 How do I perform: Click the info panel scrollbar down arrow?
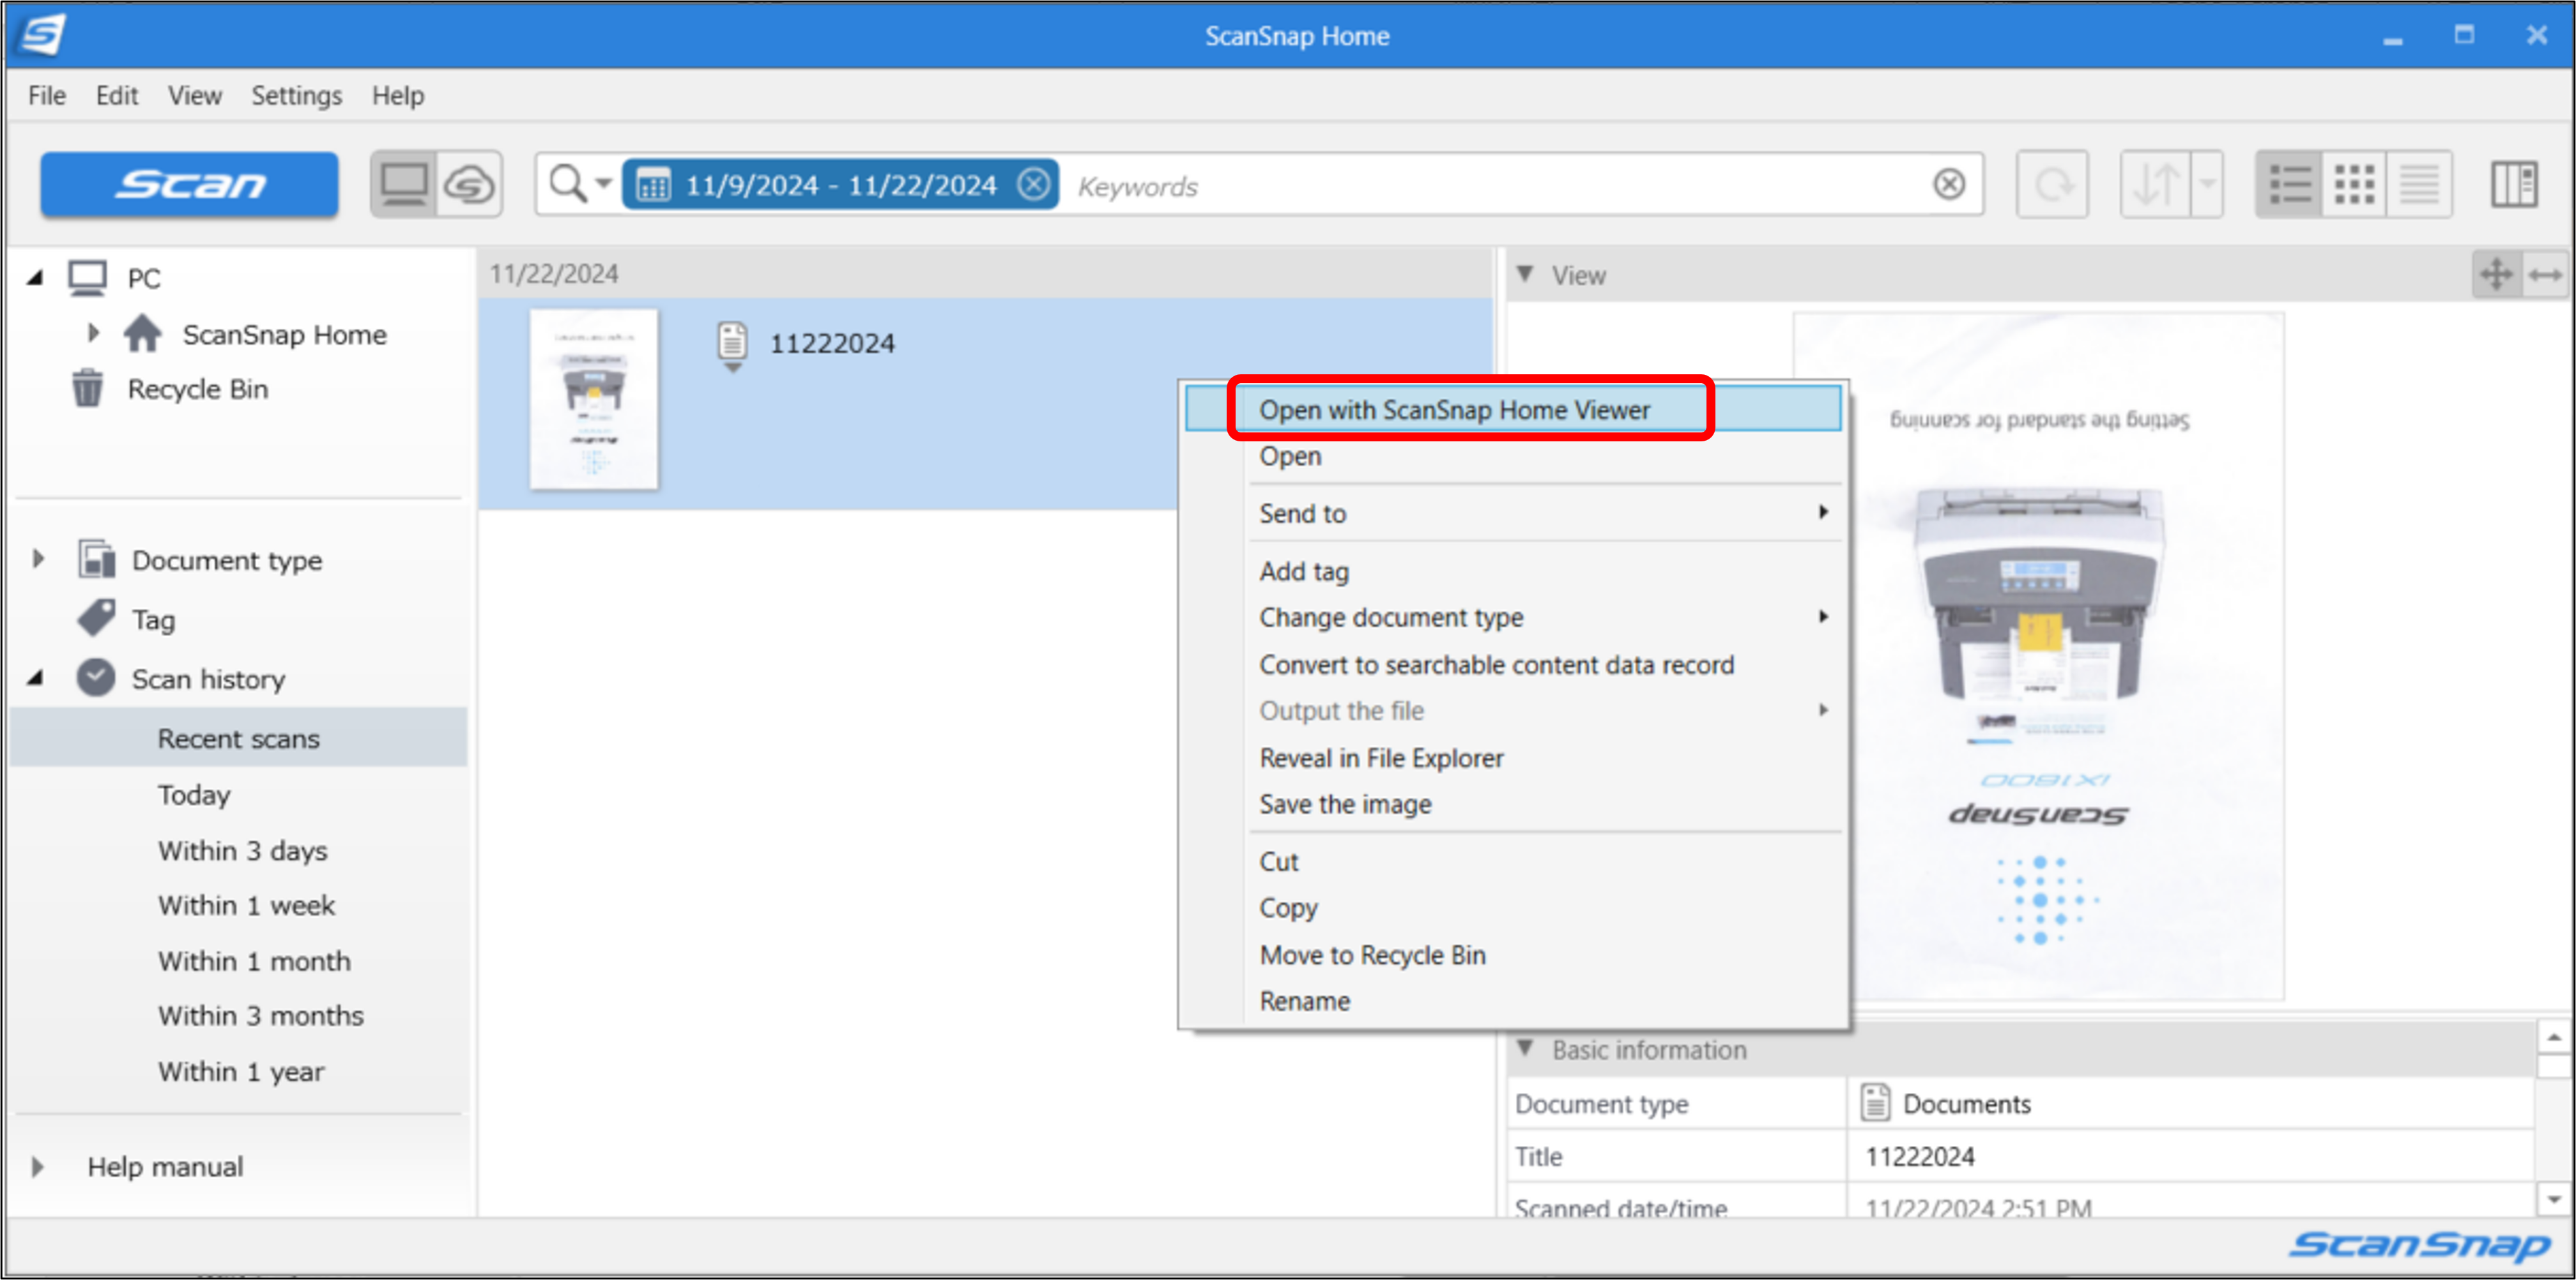(x=2554, y=1199)
